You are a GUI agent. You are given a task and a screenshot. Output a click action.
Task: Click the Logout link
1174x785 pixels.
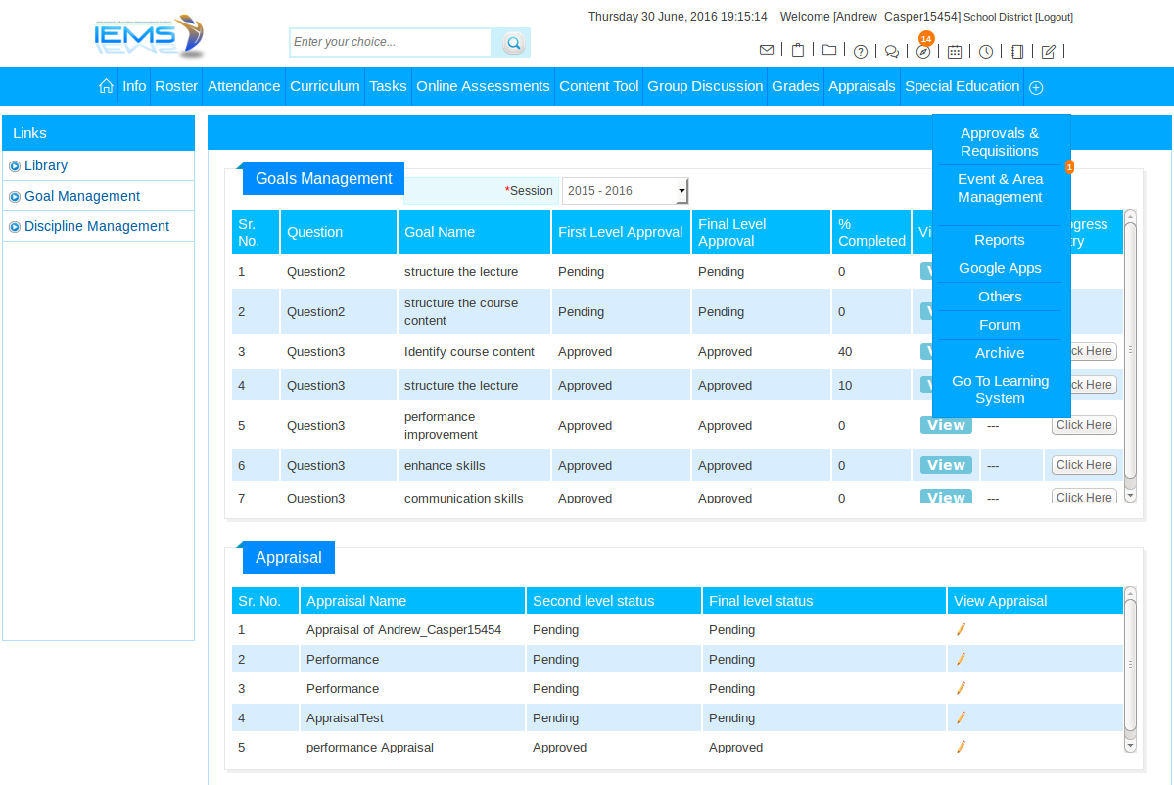click(1055, 18)
